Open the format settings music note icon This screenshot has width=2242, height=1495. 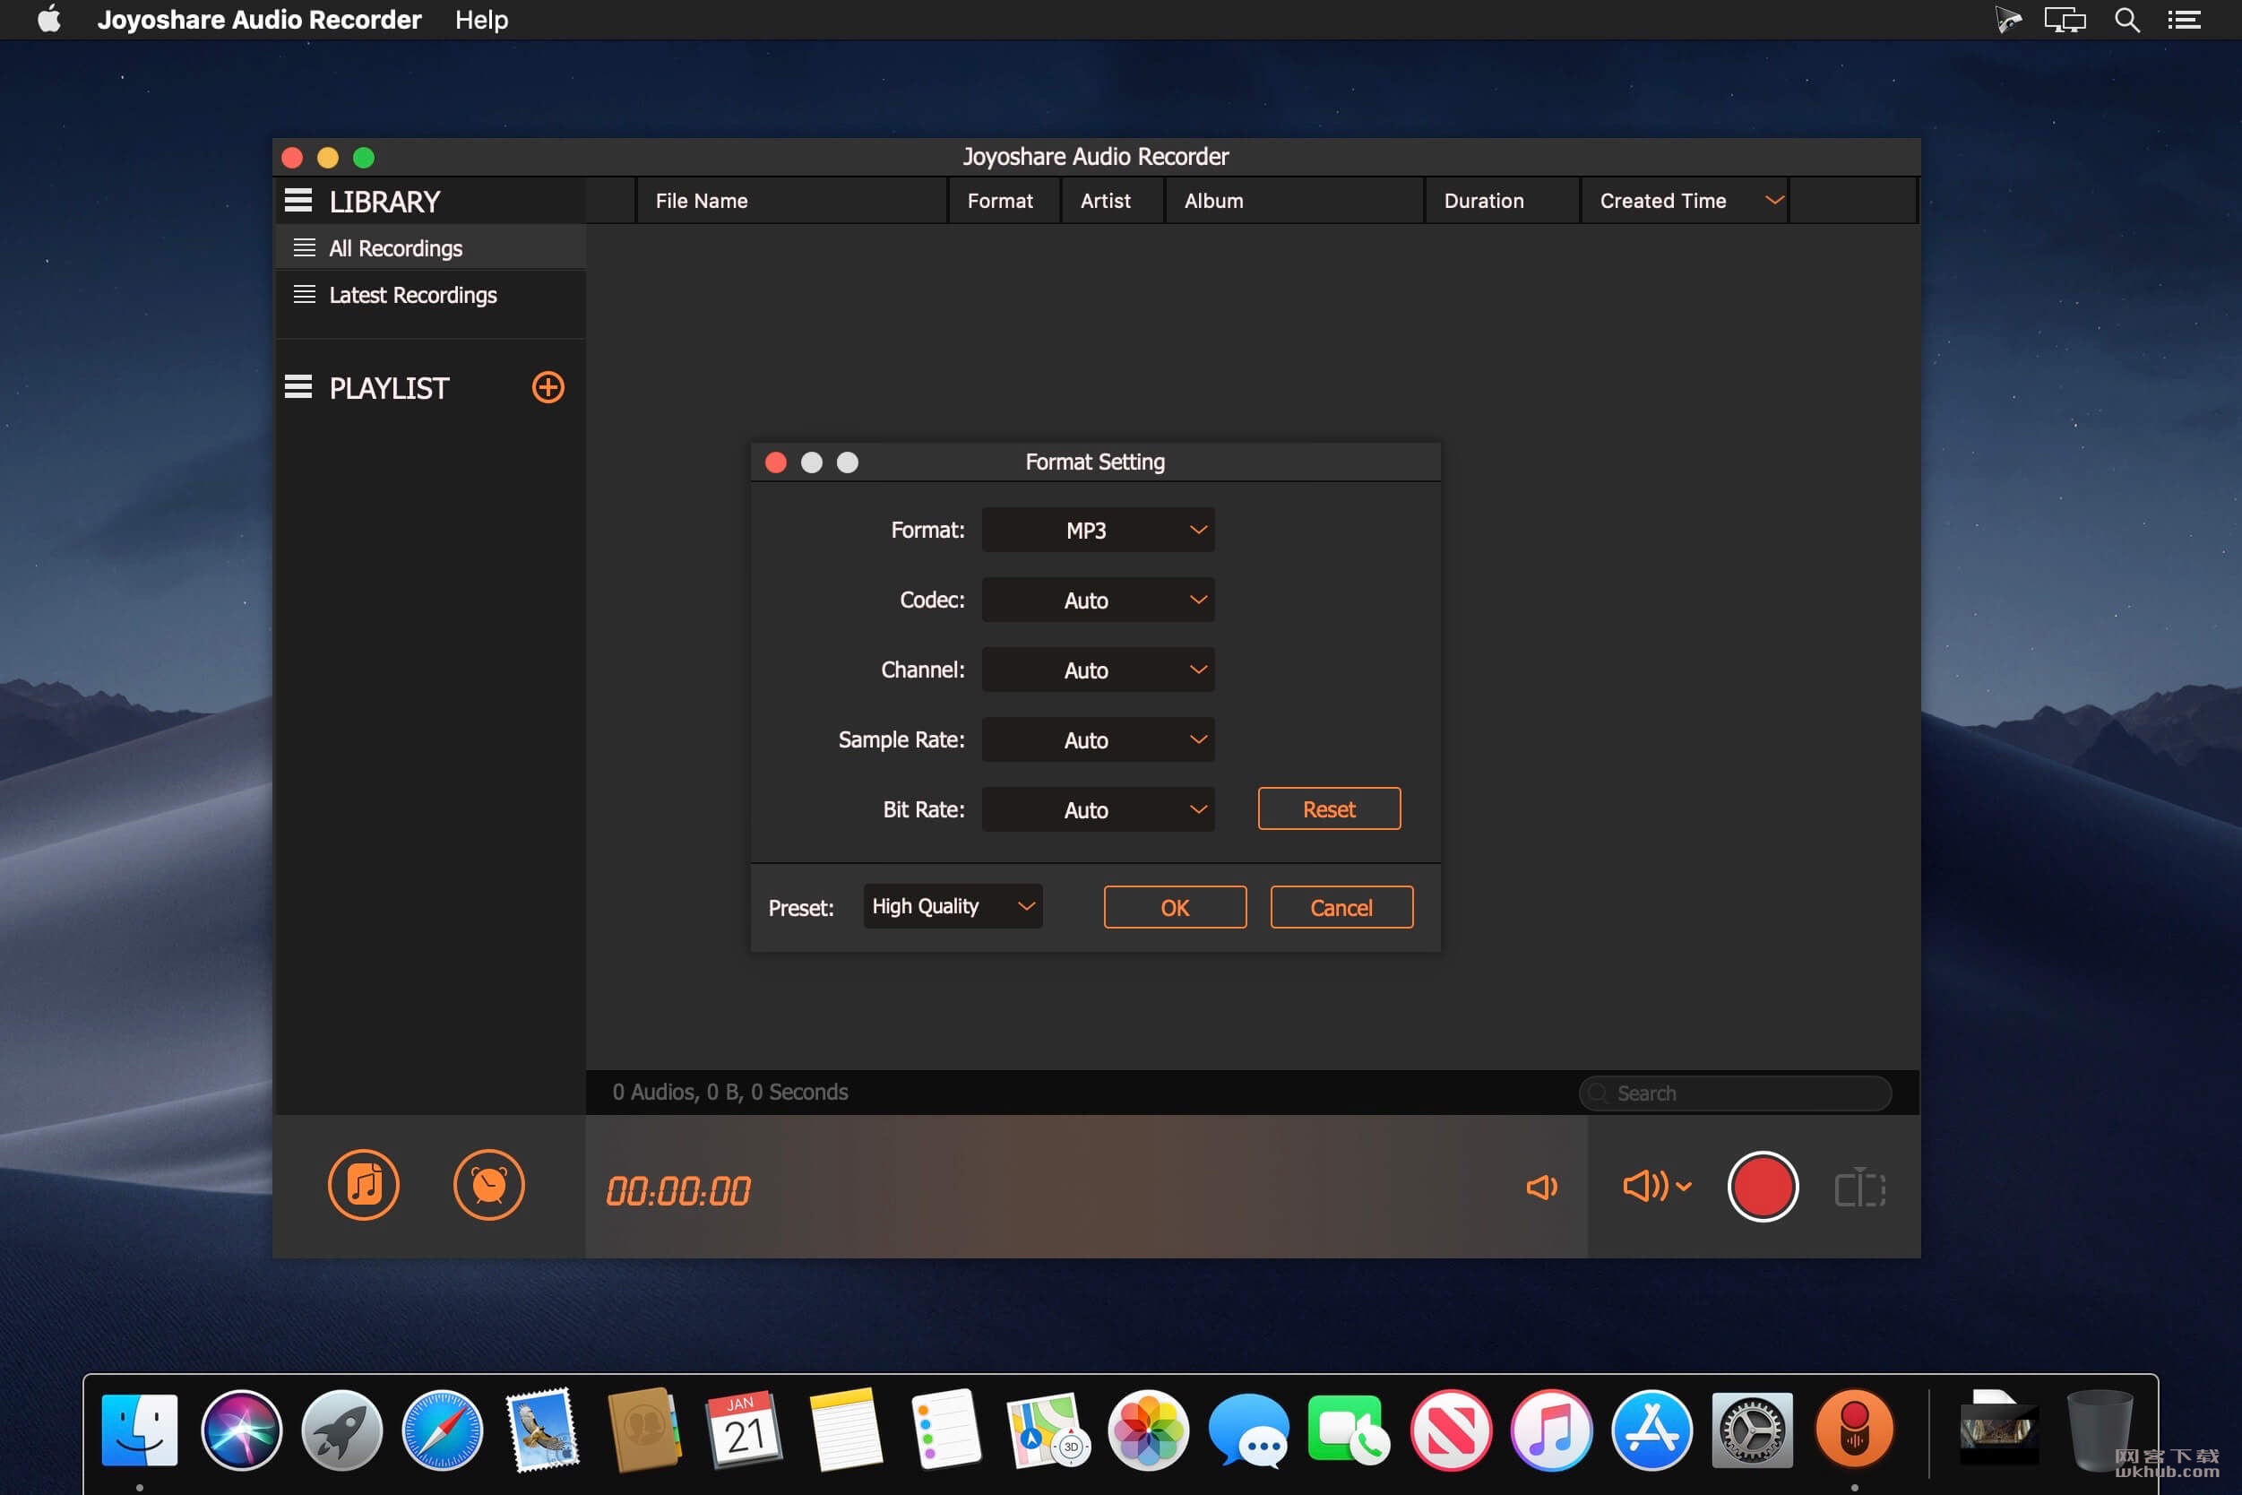pos(363,1185)
